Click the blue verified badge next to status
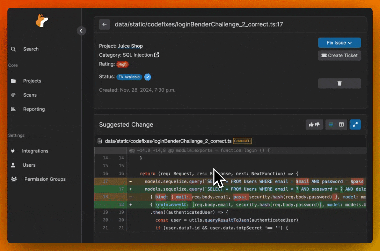This screenshot has height=251, width=380. point(148,77)
